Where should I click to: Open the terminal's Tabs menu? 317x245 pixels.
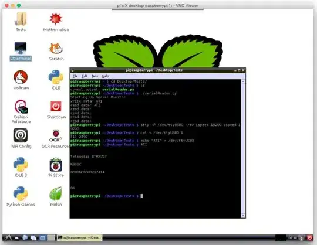pos(95,76)
